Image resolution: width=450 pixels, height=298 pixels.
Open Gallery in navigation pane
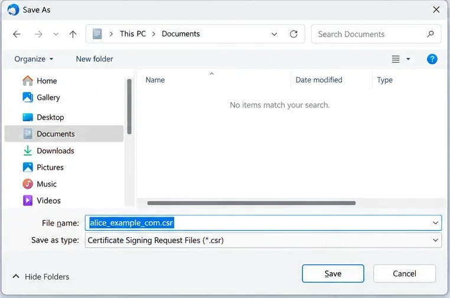coord(64,97)
